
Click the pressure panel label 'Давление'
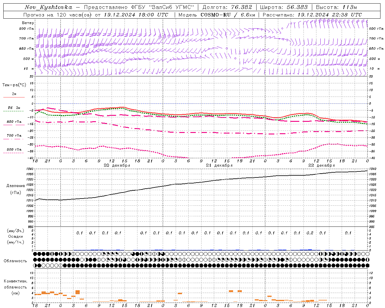(16, 186)
